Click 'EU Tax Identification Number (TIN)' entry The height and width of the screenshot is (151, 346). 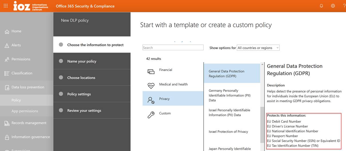(293, 146)
